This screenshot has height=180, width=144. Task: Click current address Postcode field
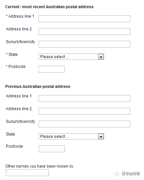(52, 69)
